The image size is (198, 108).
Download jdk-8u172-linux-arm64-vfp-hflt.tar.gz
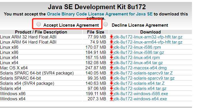(x=148, y=42)
